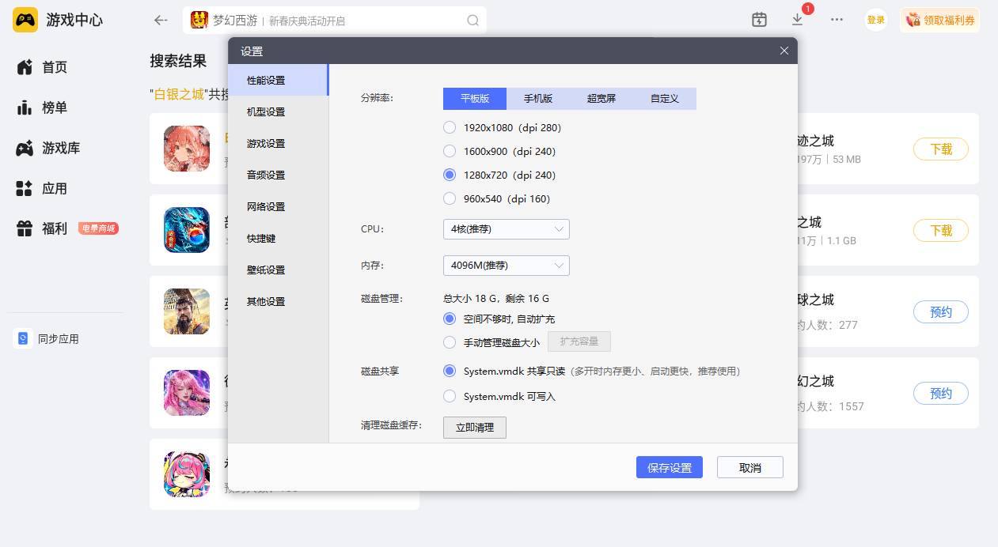Screen dimensions: 998x547
Task: Click the search magnifier icon
Action: [x=473, y=21]
